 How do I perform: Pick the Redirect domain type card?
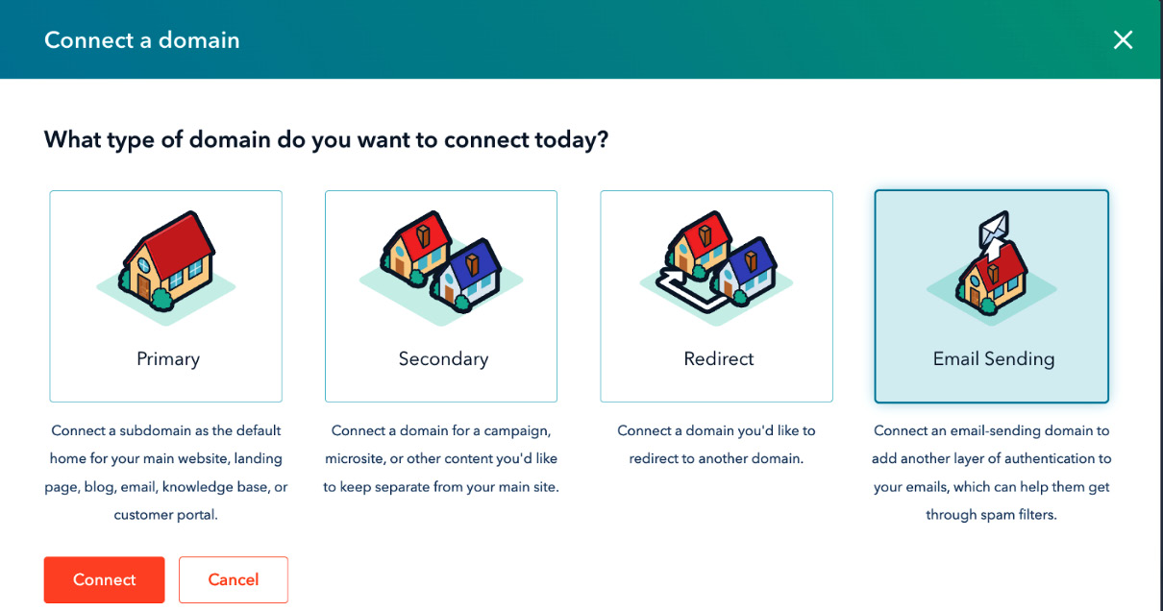point(717,296)
